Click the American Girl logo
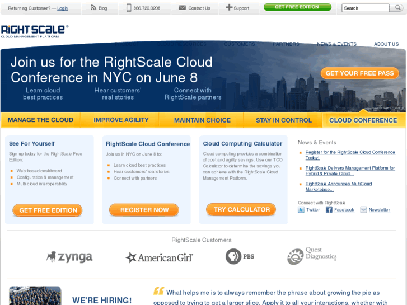Screen dimensions: 407x305 160,257
